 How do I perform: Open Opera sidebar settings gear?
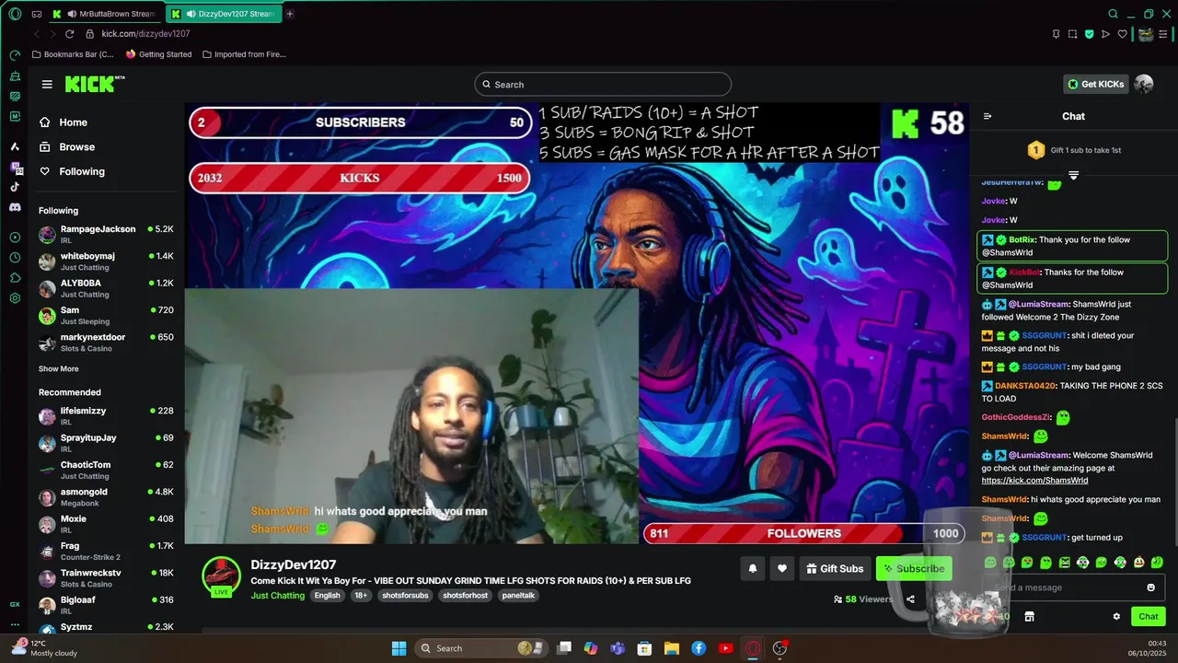15,298
